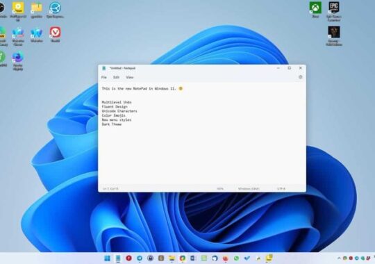
Task: Click the Notepad app icon in title bar
Action: point(103,68)
